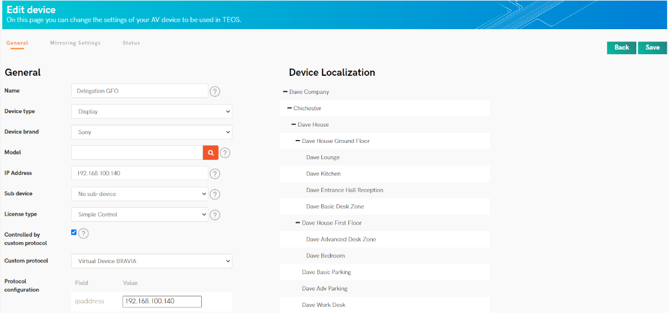Image resolution: width=669 pixels, height=315 pixels.
Task: Toggle Controlled by custom protocol checkbox
Action: [74, 232]
